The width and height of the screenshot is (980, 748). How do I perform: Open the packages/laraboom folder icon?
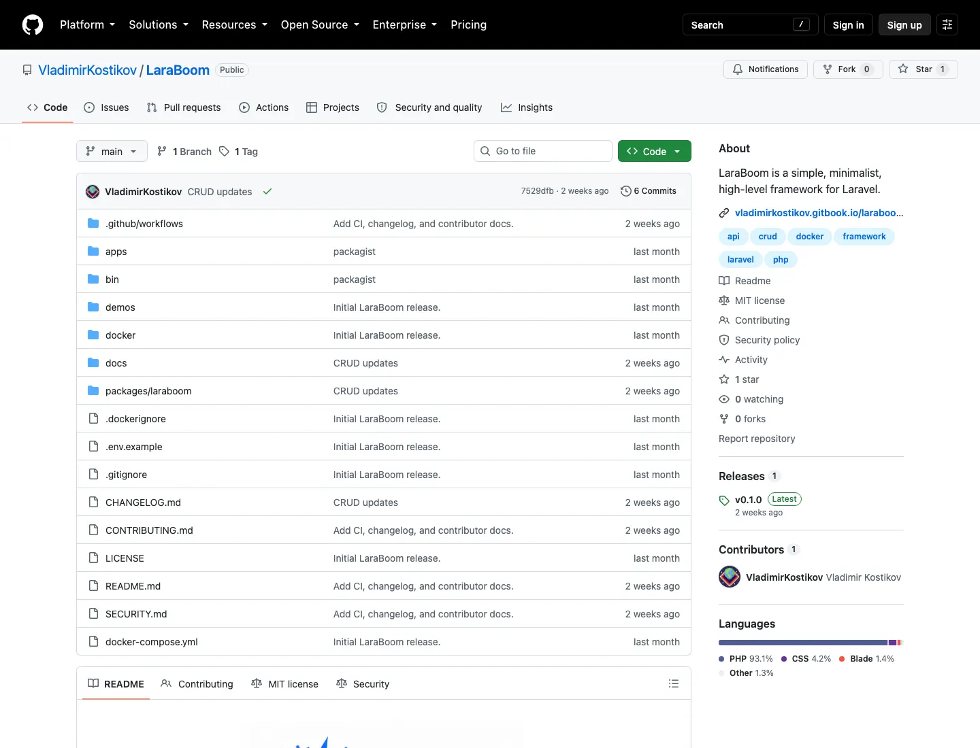pyautogui.click(x=93, y=390)
